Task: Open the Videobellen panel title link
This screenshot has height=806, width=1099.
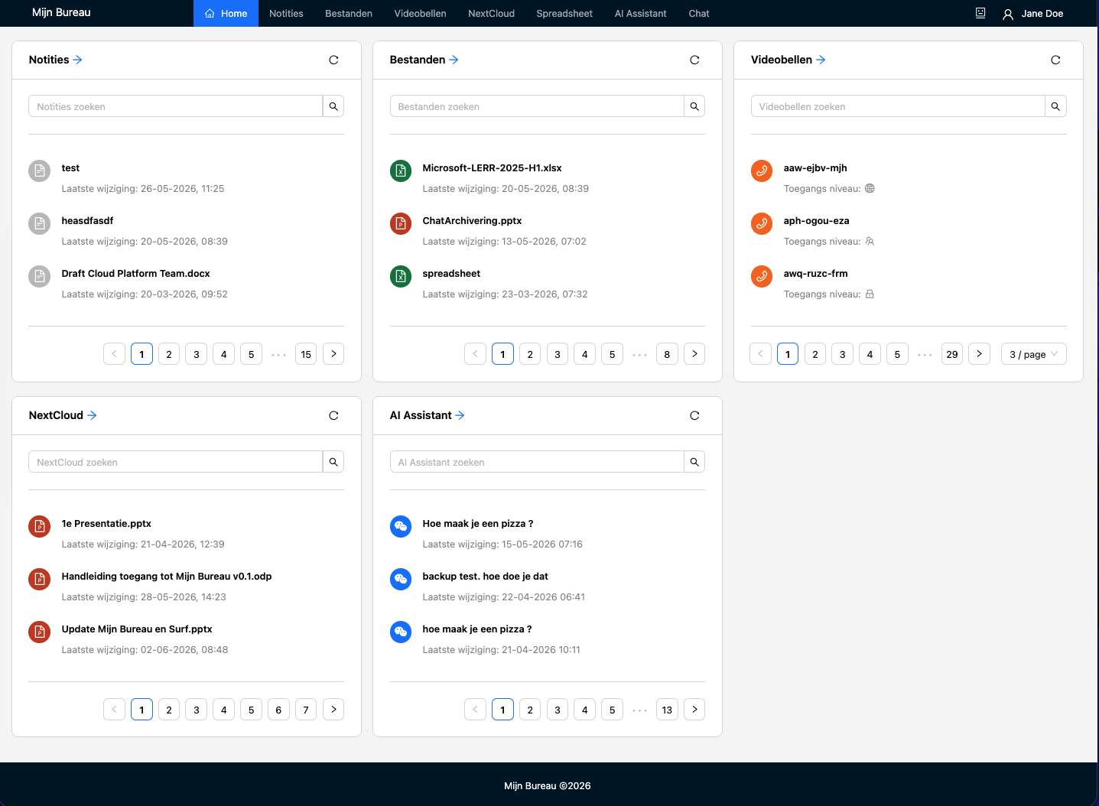Action: [x=788, y=60]
